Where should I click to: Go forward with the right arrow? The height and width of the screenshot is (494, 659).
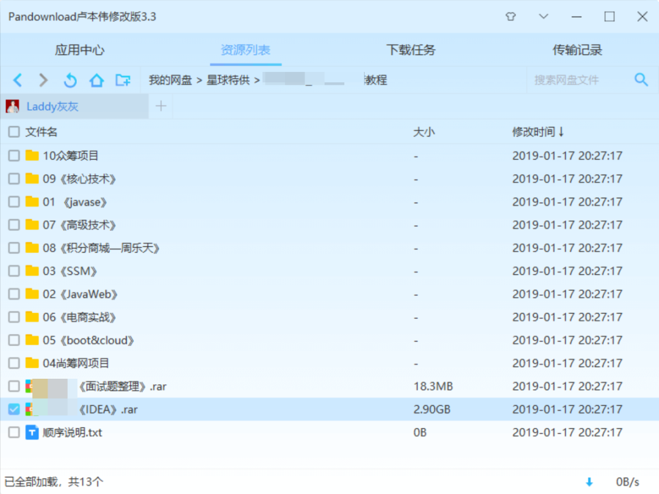point(43,80)
